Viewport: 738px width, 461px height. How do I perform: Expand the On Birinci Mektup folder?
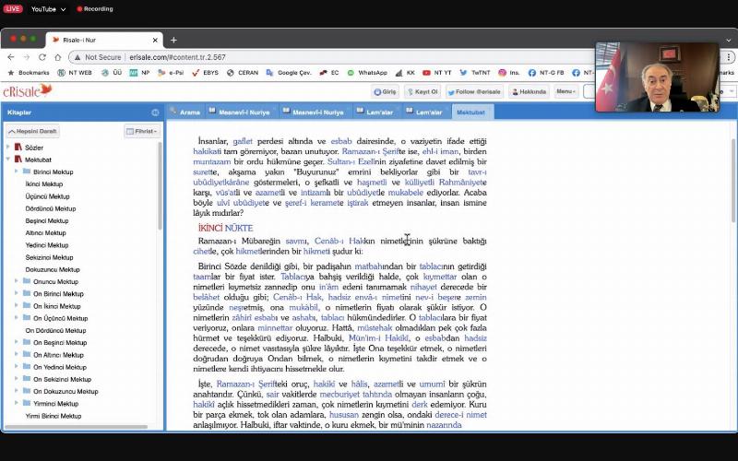click(17, 293)
